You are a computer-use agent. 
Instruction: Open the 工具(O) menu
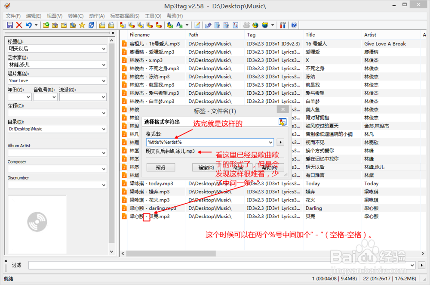tap(153, 16)
